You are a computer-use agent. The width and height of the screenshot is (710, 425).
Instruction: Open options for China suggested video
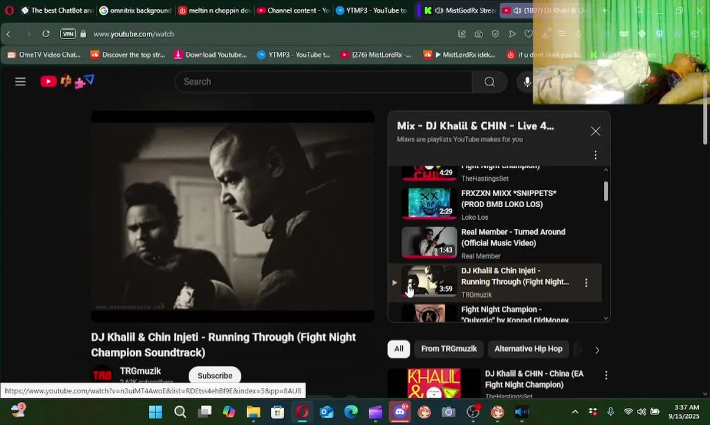pos(606,375)
